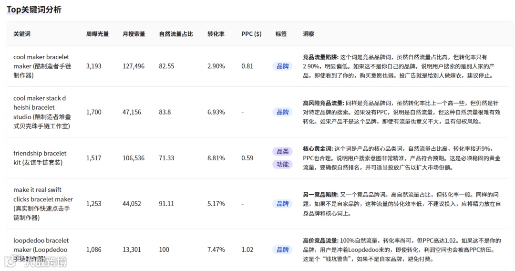
Task: Click organic traffic share 71.33
Action: [x=166, y=158]
